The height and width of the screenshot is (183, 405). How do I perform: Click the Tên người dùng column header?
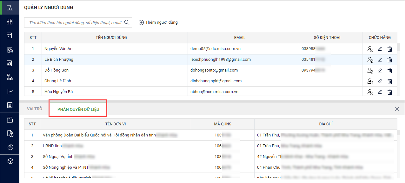tap(111, 38)
